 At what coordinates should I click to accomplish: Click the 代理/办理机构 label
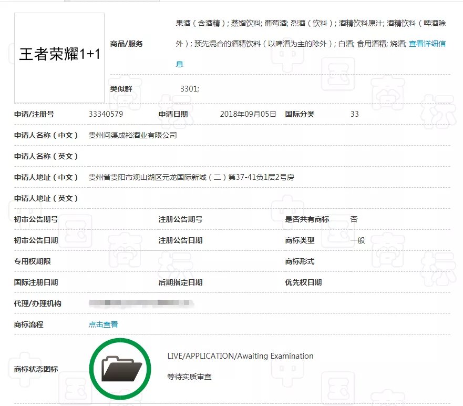tap(37, 303)
